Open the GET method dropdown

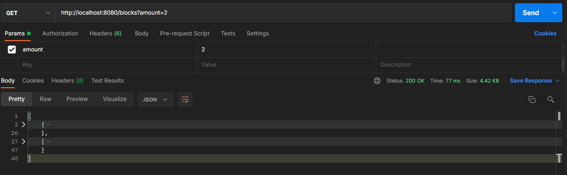pyautogui.click(x=28, y=13)
